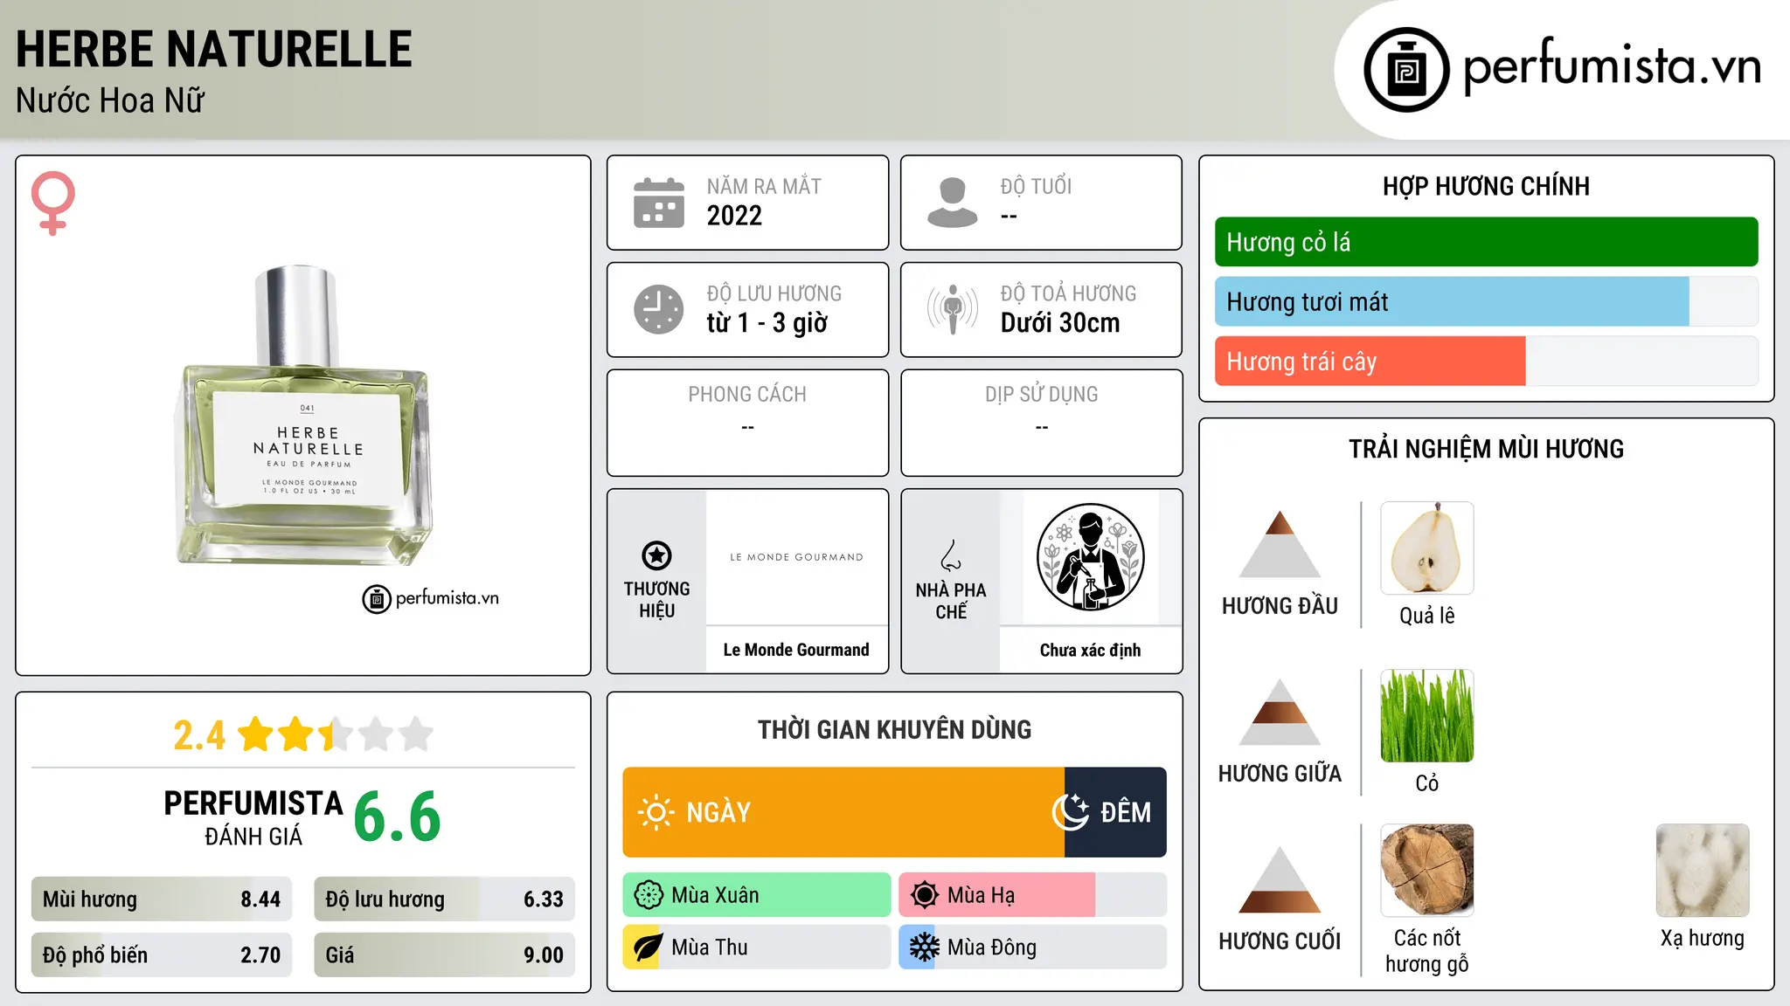
Task: Click the Hương Giữa label
Action: 1280,774
